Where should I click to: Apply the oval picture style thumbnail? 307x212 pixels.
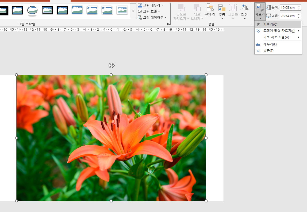tap(32, 11)
